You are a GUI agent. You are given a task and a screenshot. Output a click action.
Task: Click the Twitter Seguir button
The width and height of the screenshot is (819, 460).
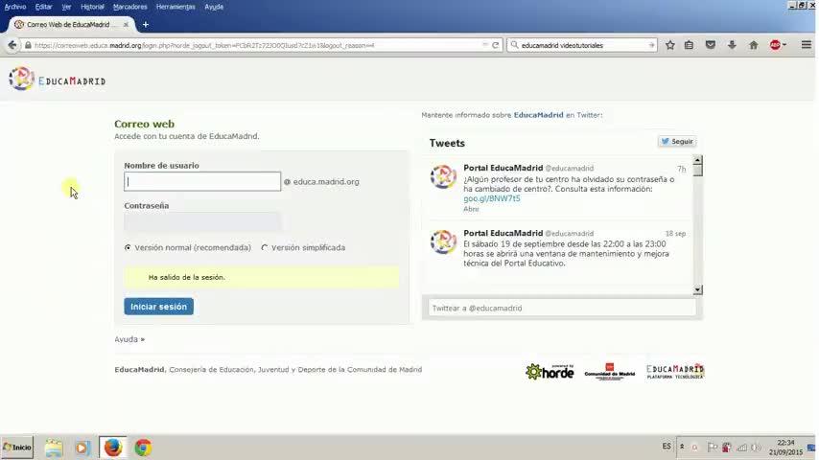[x=677, y=142]
